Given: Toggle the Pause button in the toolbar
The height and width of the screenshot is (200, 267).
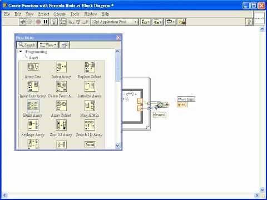Looking at the screenshot, I should pyautogui.click(x=45, y=22).
